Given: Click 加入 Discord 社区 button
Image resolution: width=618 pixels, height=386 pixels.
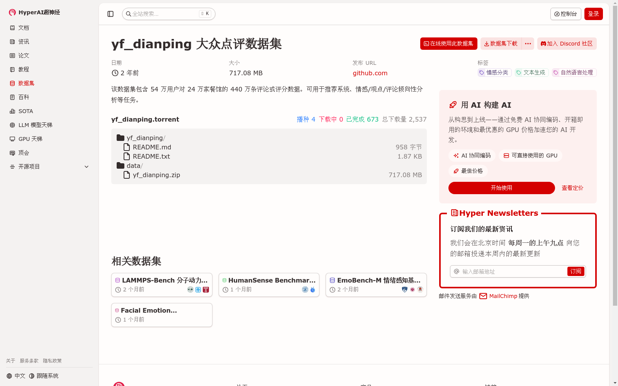Looking at the screenshot, I should [567, 44].
